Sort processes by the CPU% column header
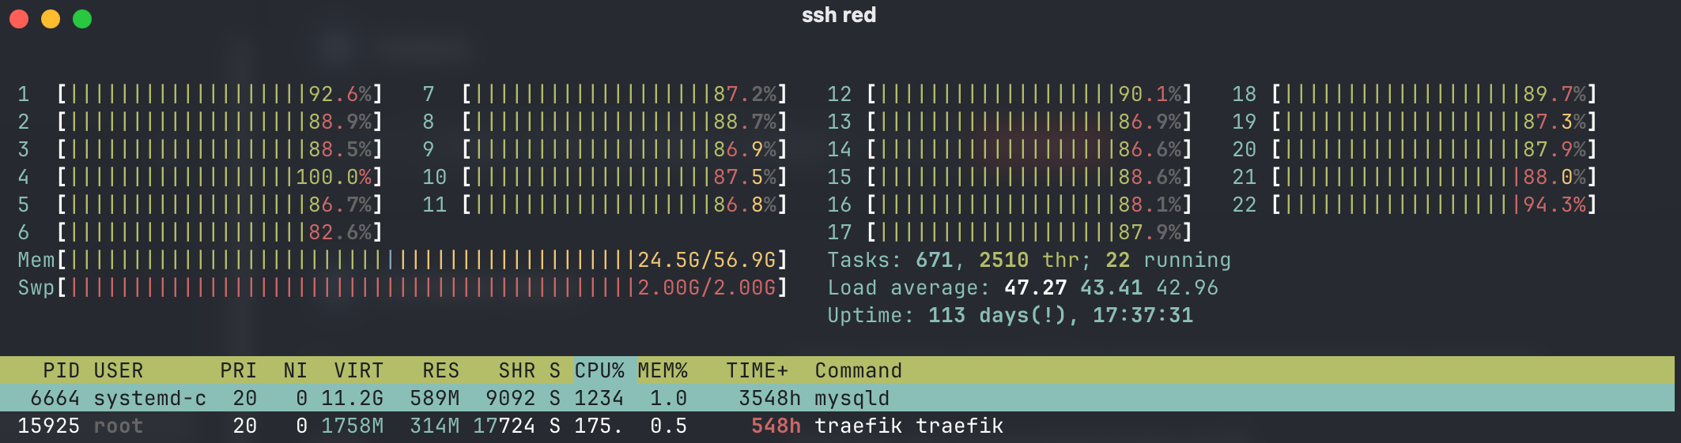This screenshot has width=1681, height=443. point(599,370)
